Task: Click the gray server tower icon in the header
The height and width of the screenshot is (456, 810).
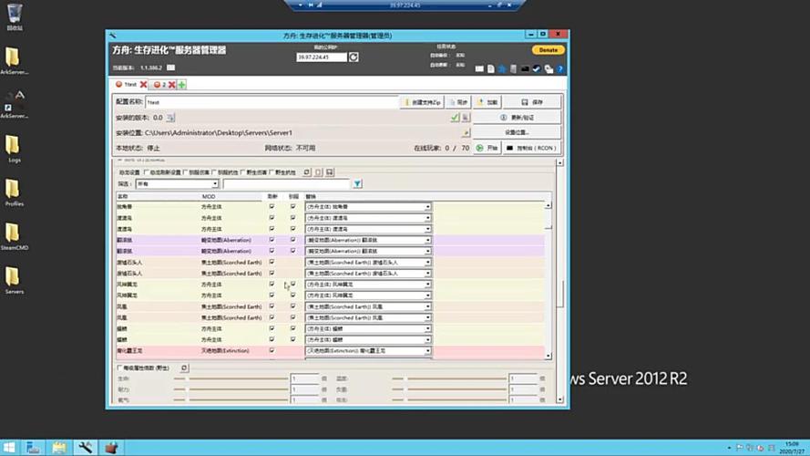Action: tap(513, 68)
